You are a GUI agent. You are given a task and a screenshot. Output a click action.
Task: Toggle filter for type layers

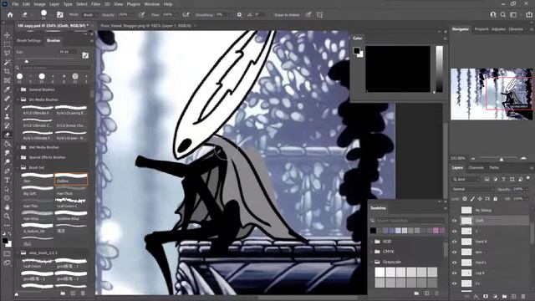[x=503, y=179]
